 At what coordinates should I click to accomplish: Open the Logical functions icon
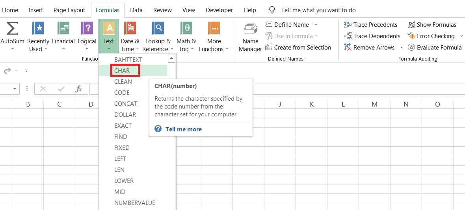[87, 29]
